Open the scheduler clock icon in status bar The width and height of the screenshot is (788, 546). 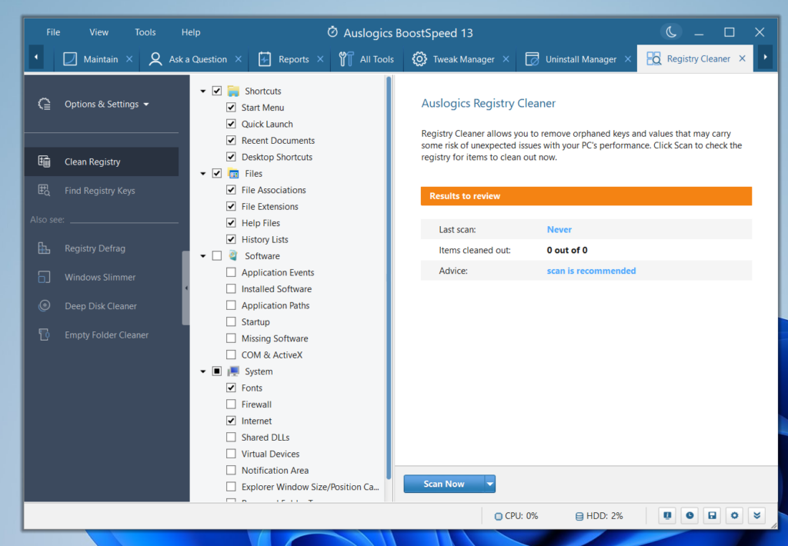tap(689, 515)
